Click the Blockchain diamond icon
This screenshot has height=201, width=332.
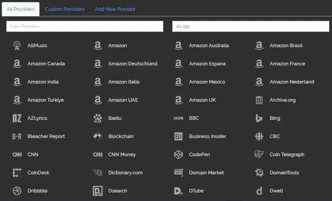point(98,136)
